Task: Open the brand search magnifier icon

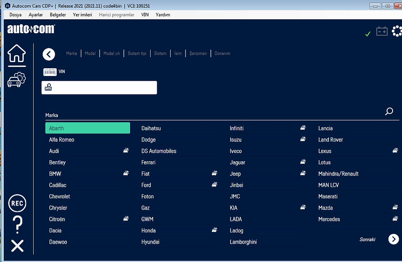Action: tap(389, 111)
